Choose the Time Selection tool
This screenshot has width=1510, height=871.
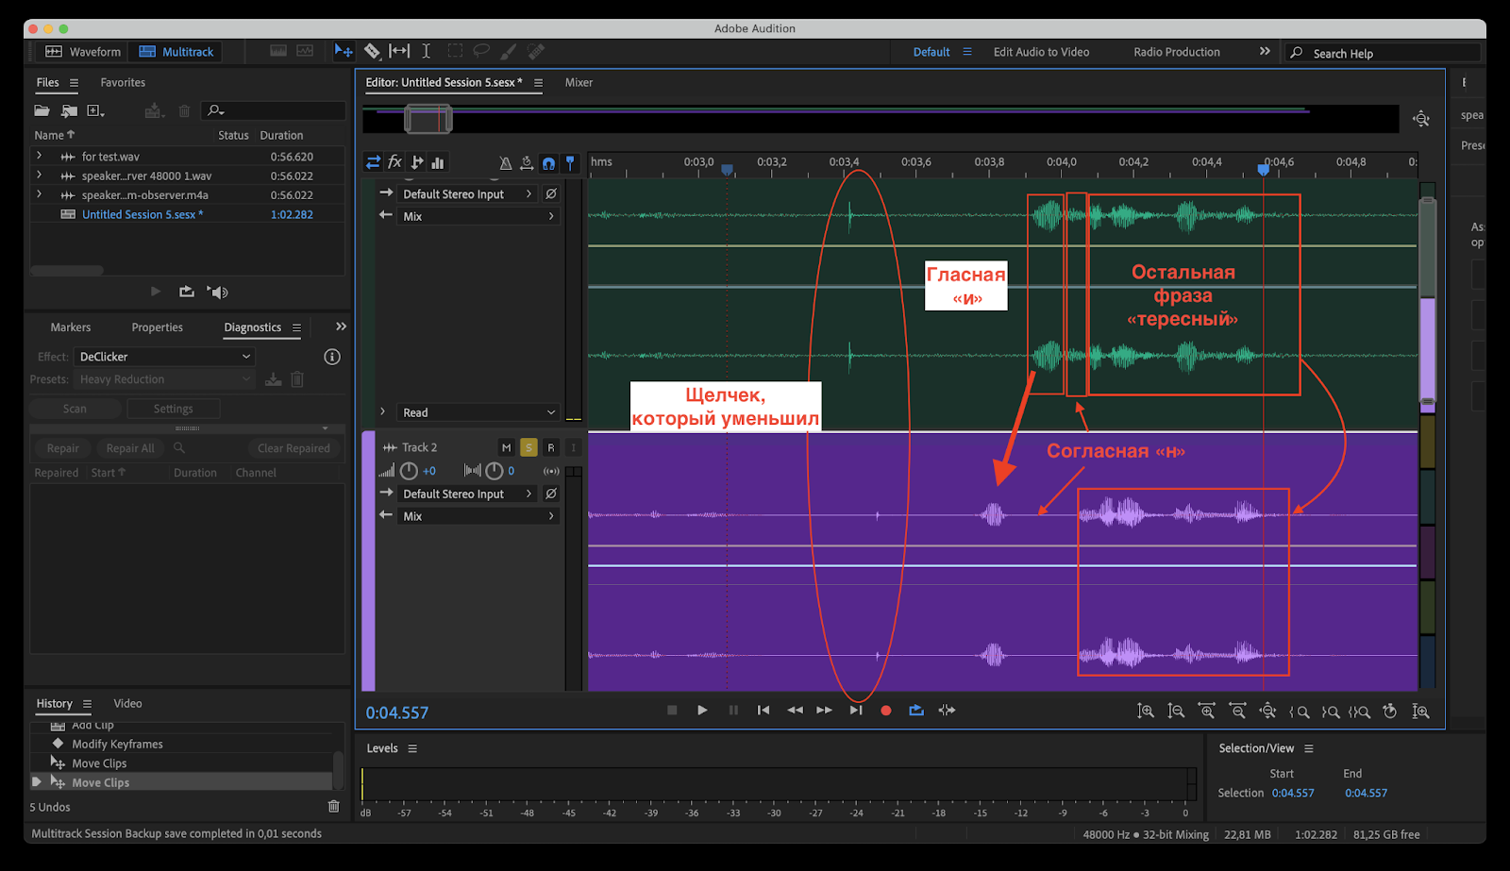[x=426, y=51]
